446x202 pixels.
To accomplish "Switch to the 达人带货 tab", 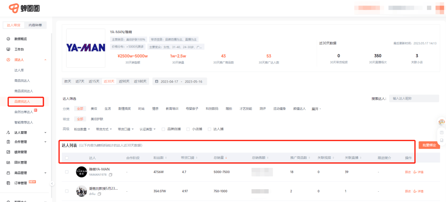I will 14,25.
